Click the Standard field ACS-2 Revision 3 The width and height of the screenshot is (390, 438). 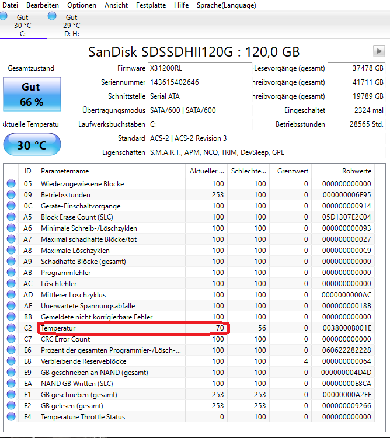point(266,138)
